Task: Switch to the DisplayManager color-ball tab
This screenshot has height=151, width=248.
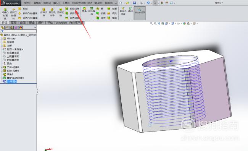Action: point(21,28)
